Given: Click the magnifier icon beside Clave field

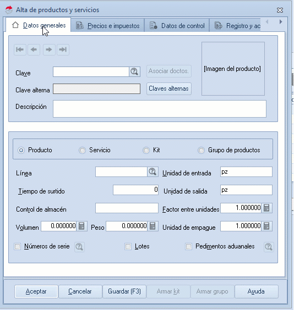Looking at the screenshot, I should [x=135, y=71].
